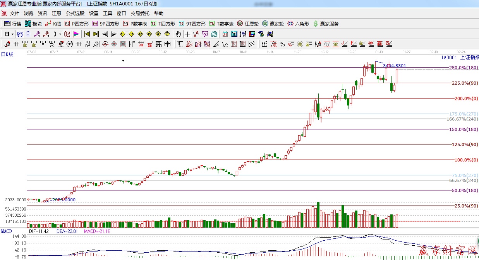Click the red floppy disk save icon
Viewport: 479px width, 260px height.
(x=252, y=34)
